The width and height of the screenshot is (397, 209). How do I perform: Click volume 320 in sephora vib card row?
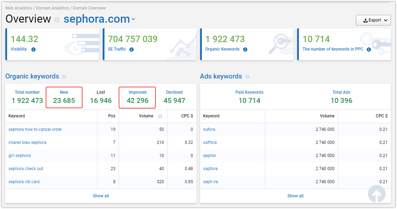point(160,182)
